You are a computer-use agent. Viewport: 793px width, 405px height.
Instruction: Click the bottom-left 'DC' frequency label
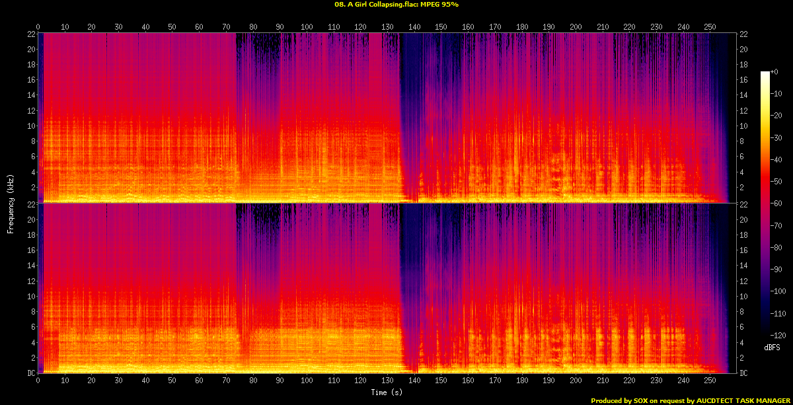point(30,373)
